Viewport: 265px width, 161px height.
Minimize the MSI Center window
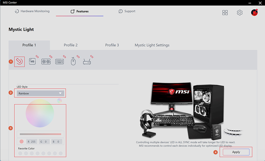coord(250,3)
